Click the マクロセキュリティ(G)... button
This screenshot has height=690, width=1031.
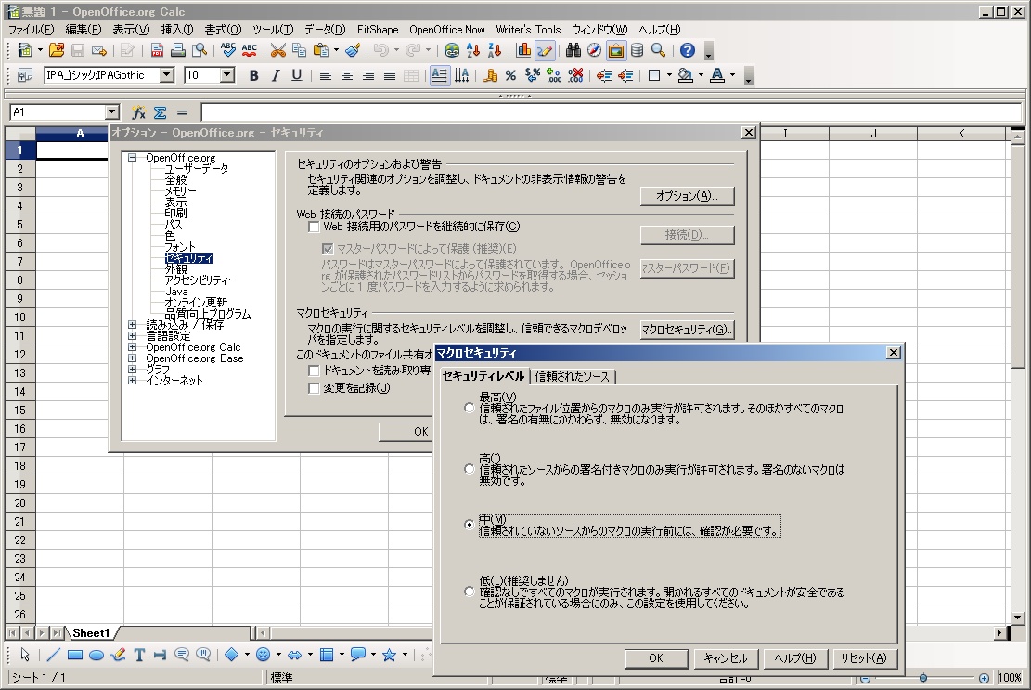click(687, 330)
